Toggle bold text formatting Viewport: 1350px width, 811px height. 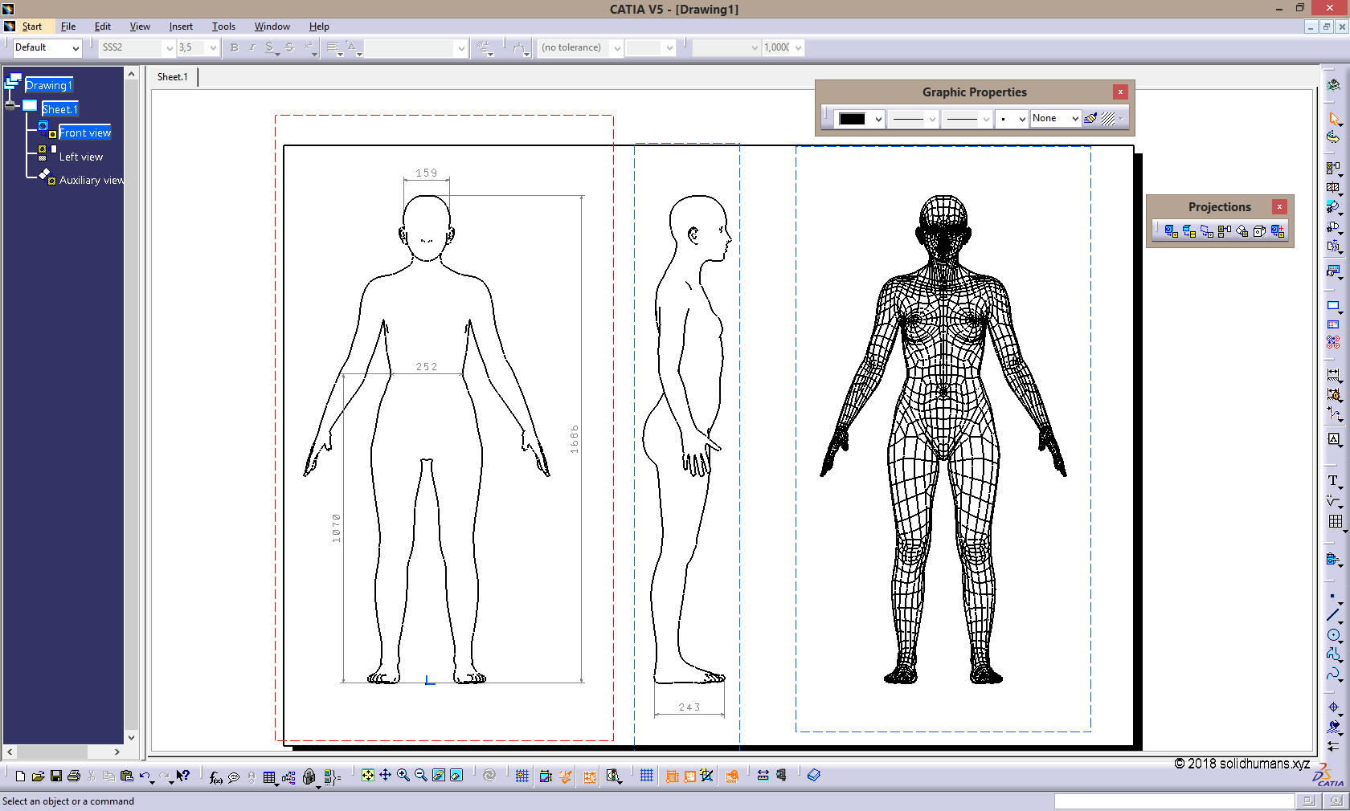pyautogui.click(x=233, y=47)
